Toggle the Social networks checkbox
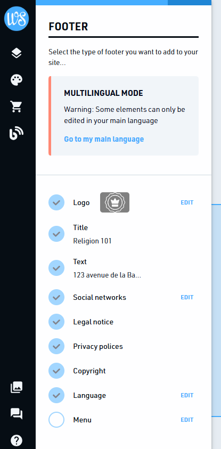221x449 pixels. [56, 297]
